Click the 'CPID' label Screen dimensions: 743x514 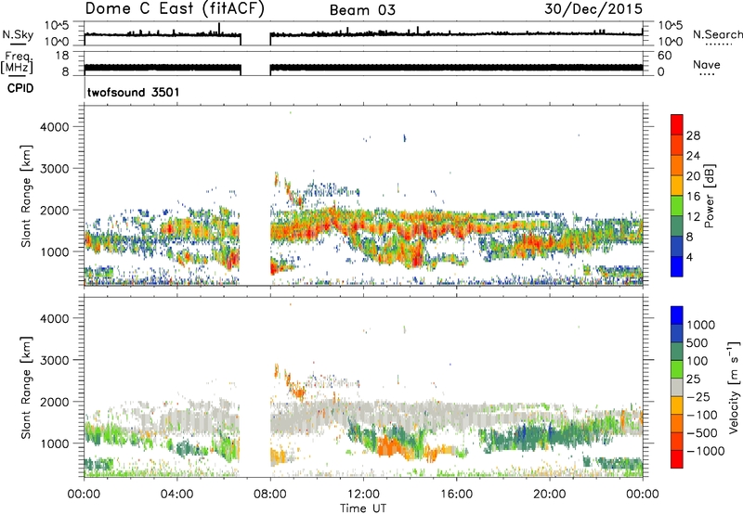(20, 88)
